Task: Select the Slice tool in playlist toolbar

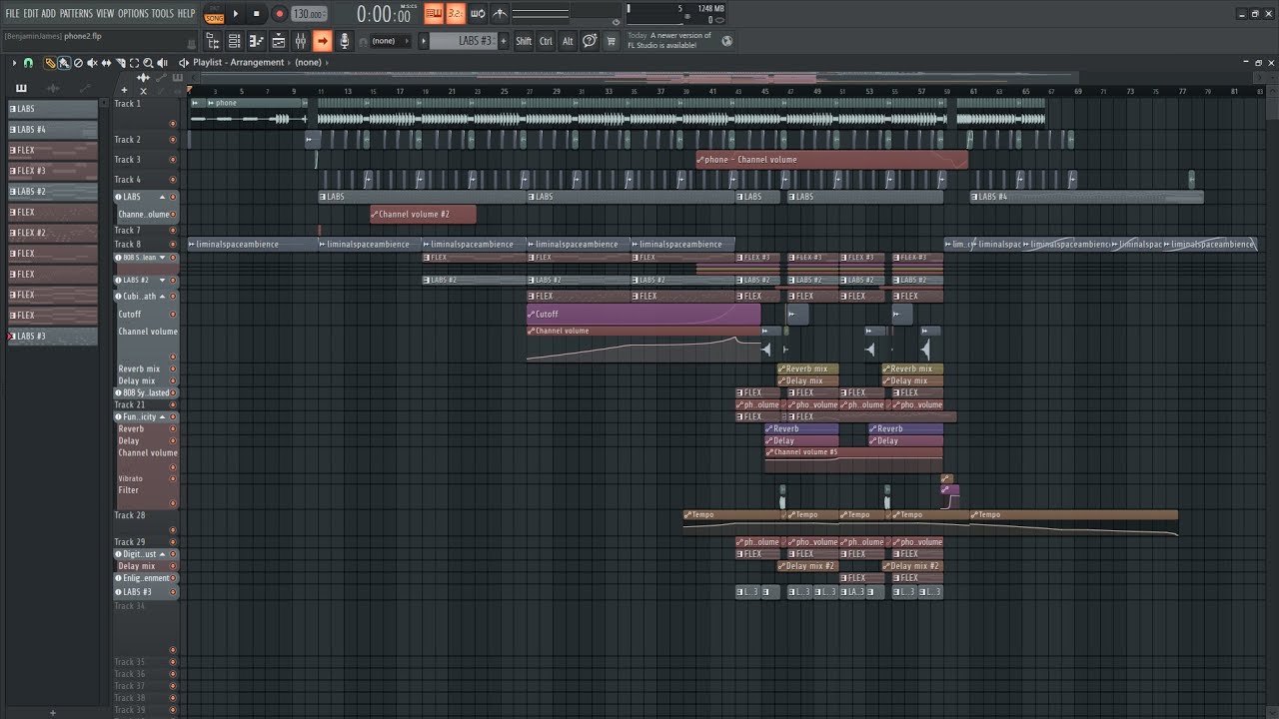Action: click(120, 63)
